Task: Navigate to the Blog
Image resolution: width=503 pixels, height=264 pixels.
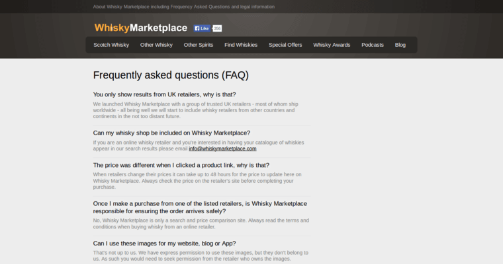Action: 400,45
